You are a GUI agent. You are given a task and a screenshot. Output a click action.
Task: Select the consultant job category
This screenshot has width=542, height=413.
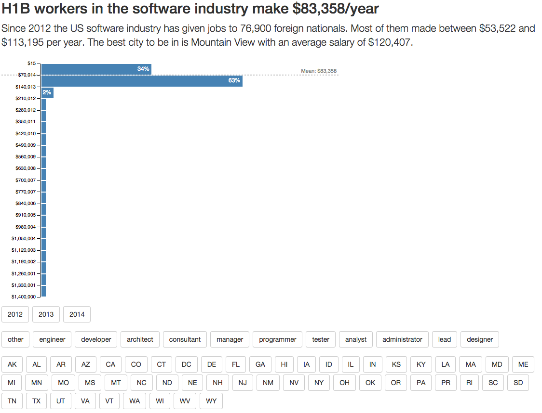[185, 339]
